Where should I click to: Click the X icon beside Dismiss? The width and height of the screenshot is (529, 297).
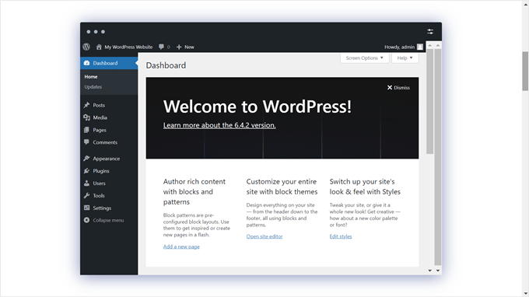[x=390, y=87]
